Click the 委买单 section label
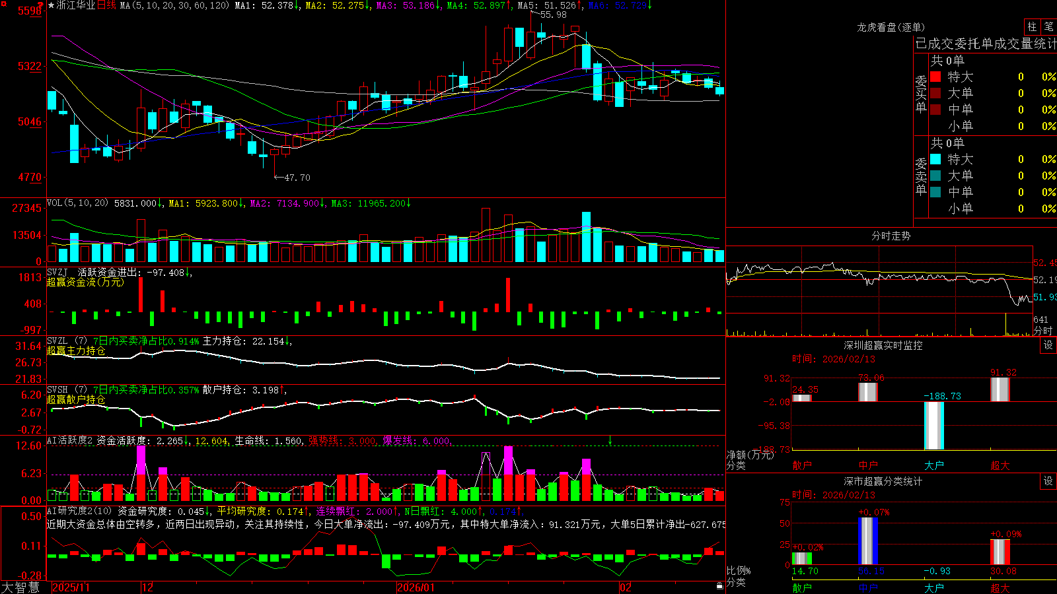The height and width of the screenshot is (594, 1057). coord(921,94)
